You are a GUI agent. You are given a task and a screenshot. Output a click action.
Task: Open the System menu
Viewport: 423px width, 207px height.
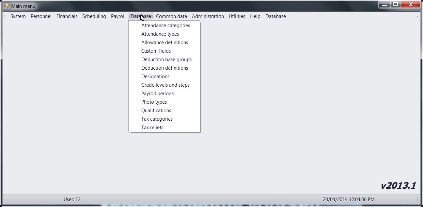point(18,16)
